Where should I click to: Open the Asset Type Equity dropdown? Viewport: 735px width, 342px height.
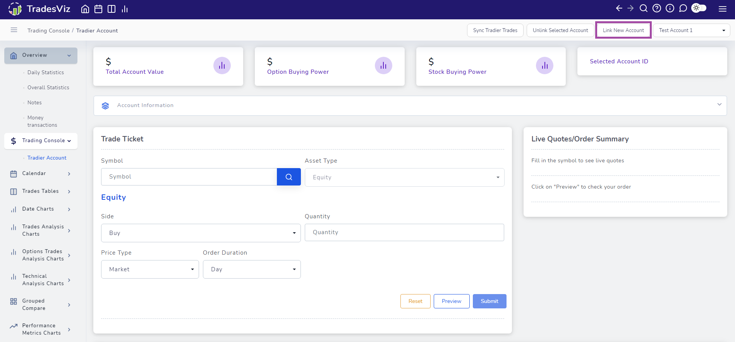tap(404, 177)
